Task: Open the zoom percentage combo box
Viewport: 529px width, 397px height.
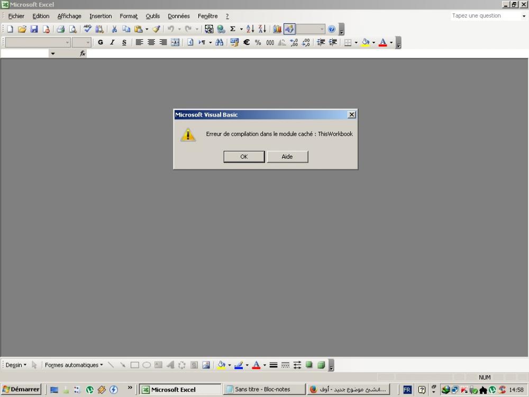Action: click(x=311, y=29)
